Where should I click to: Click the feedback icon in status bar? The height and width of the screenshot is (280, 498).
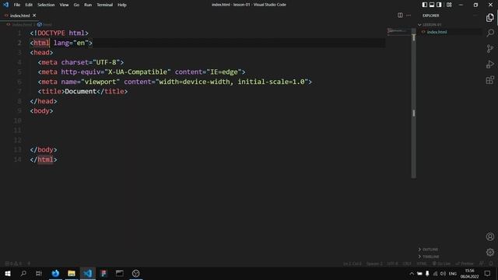[482, 264]
